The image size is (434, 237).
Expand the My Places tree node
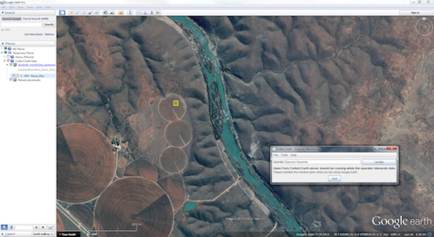2,49
